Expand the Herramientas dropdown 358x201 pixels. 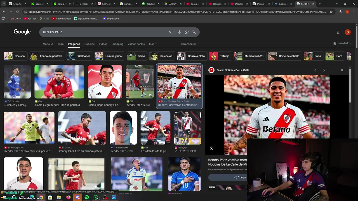tap(189, 44)
